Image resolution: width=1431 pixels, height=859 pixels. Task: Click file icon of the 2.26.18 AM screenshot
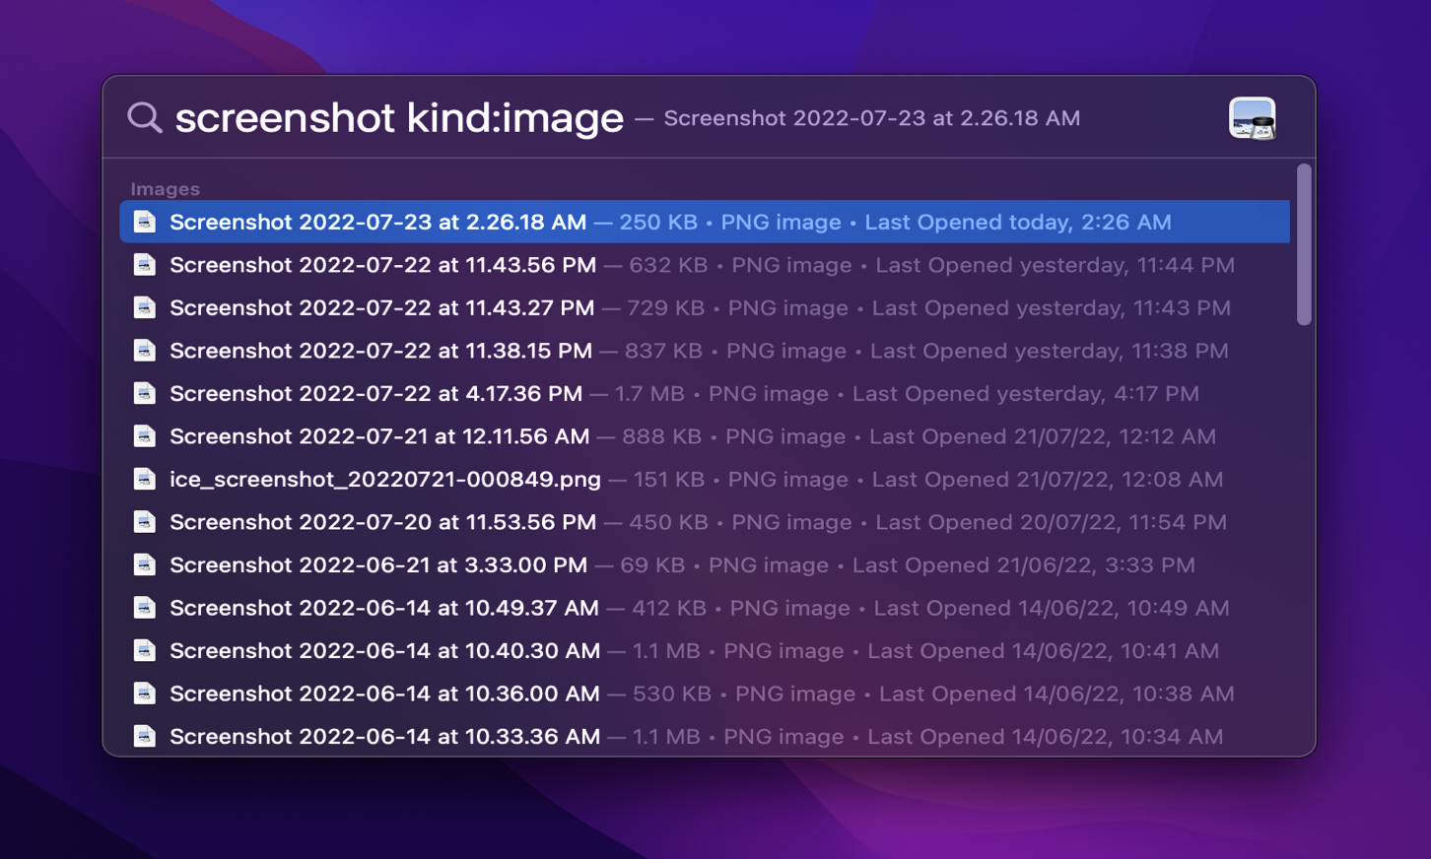click(145, 222)
